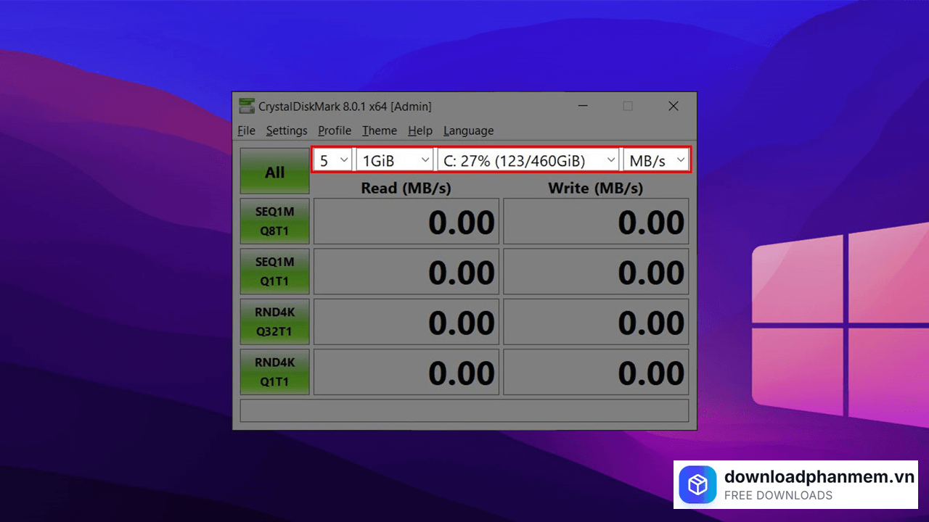The height and width of the screenshot is (522, 929).
Task: Run all benchmarks with All button
Action: [275, 172]
